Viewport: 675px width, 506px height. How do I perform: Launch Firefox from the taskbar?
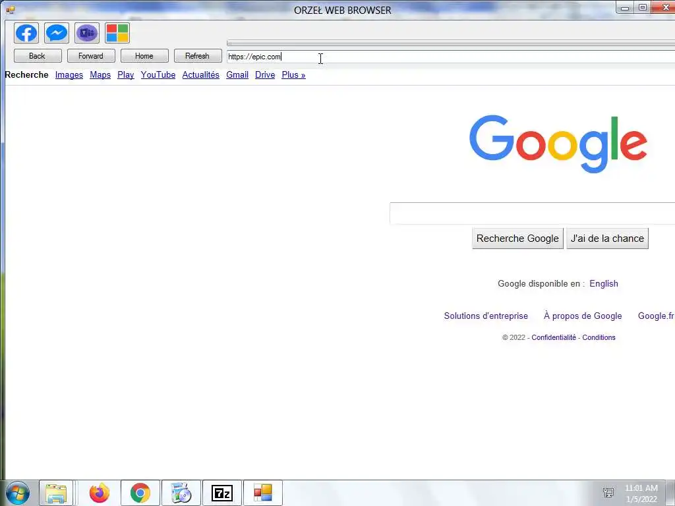pos(100,493)
